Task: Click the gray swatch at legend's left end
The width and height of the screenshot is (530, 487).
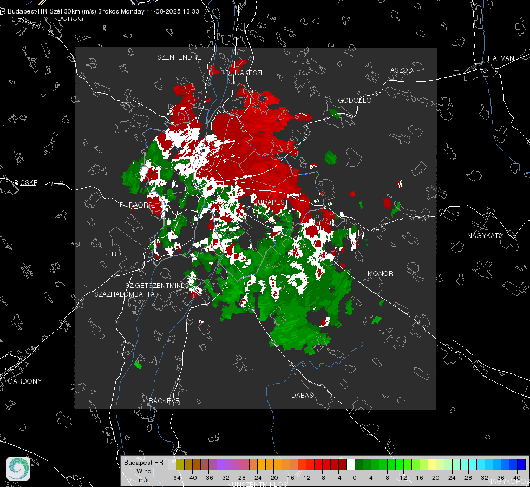Action: click(x=172, y=464)
